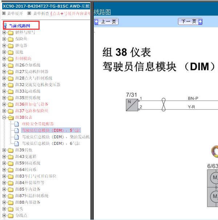The width and height of the screenshot is (218, 220).
Task: Select the 控制模块 folder label
Action: [x=23, y=58]
